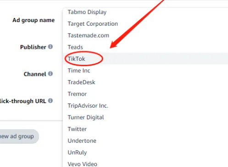Choose the Tremor publisher entry
Screen dimensions: 228x167
pyautogui.click(x=145, y=94)
